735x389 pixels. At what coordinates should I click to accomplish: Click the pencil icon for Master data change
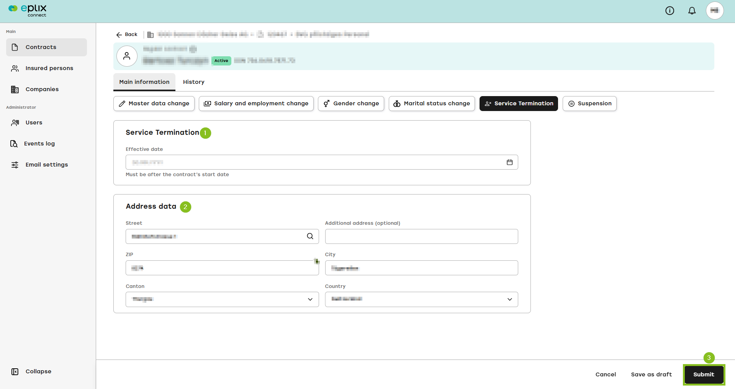tap(122, 104)
